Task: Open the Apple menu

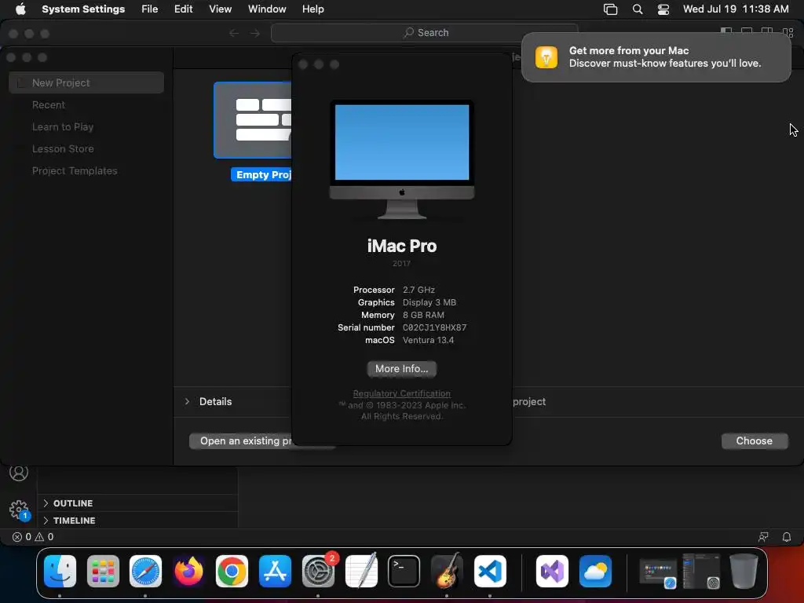Action: (x=20, y=9)
